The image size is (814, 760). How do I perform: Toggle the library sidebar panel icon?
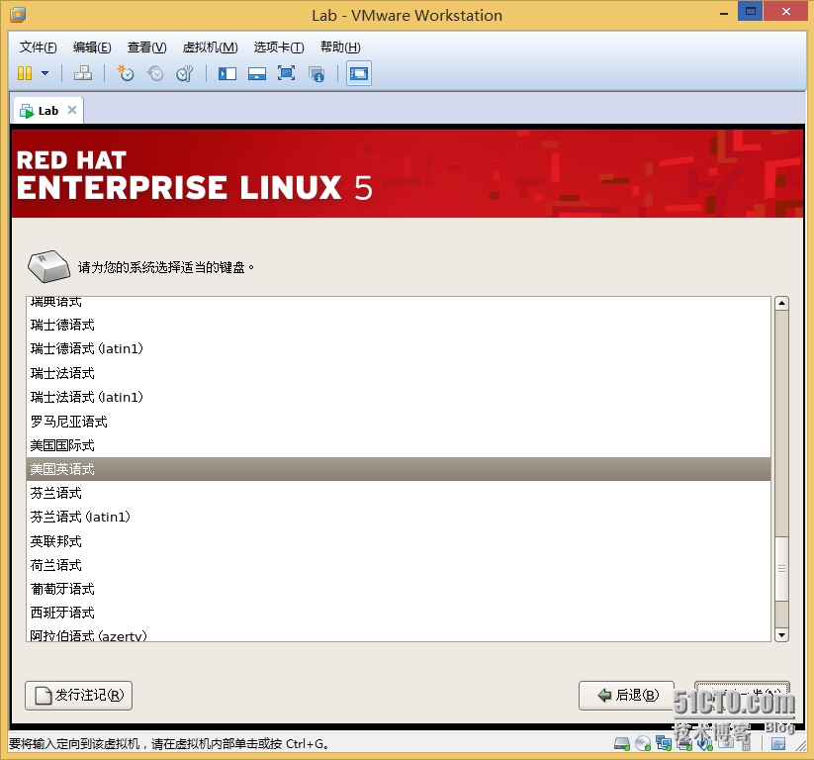(x=226, y=73)
